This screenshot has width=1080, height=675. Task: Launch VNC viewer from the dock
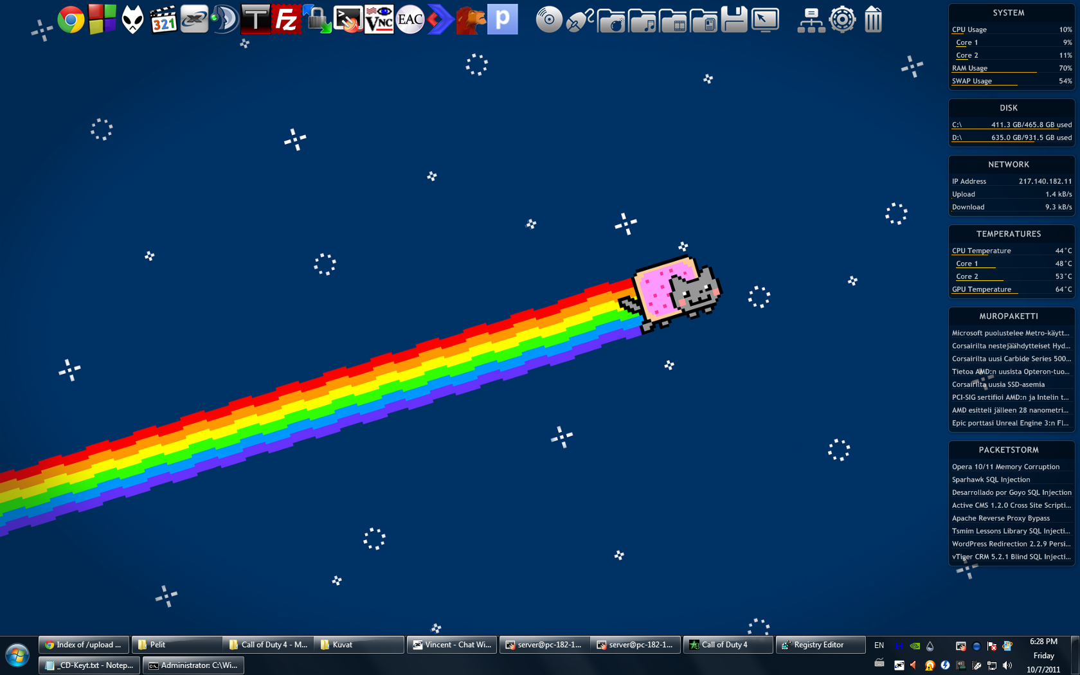pos(379,20)
